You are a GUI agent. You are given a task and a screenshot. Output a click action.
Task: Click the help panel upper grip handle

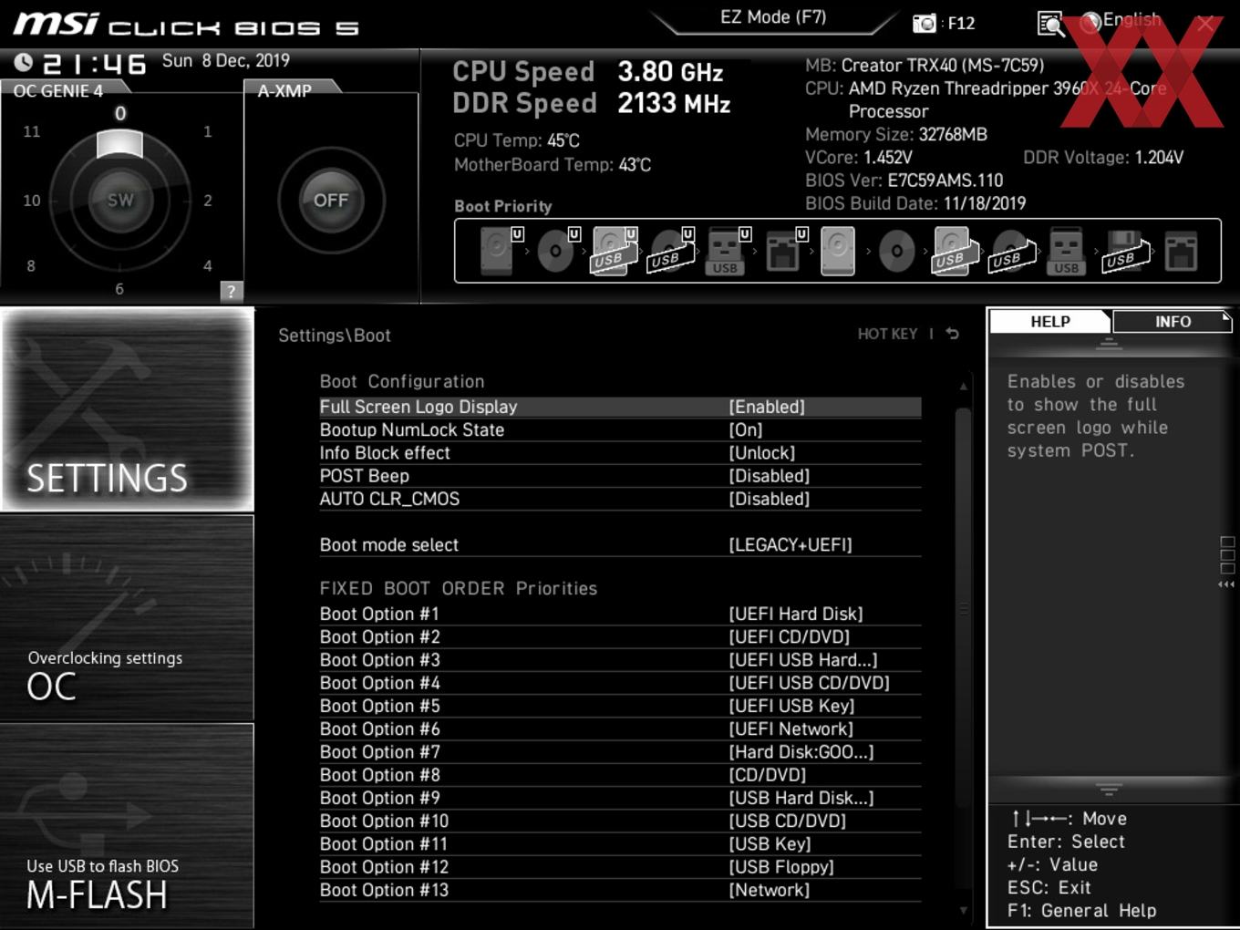[1109, 343]
